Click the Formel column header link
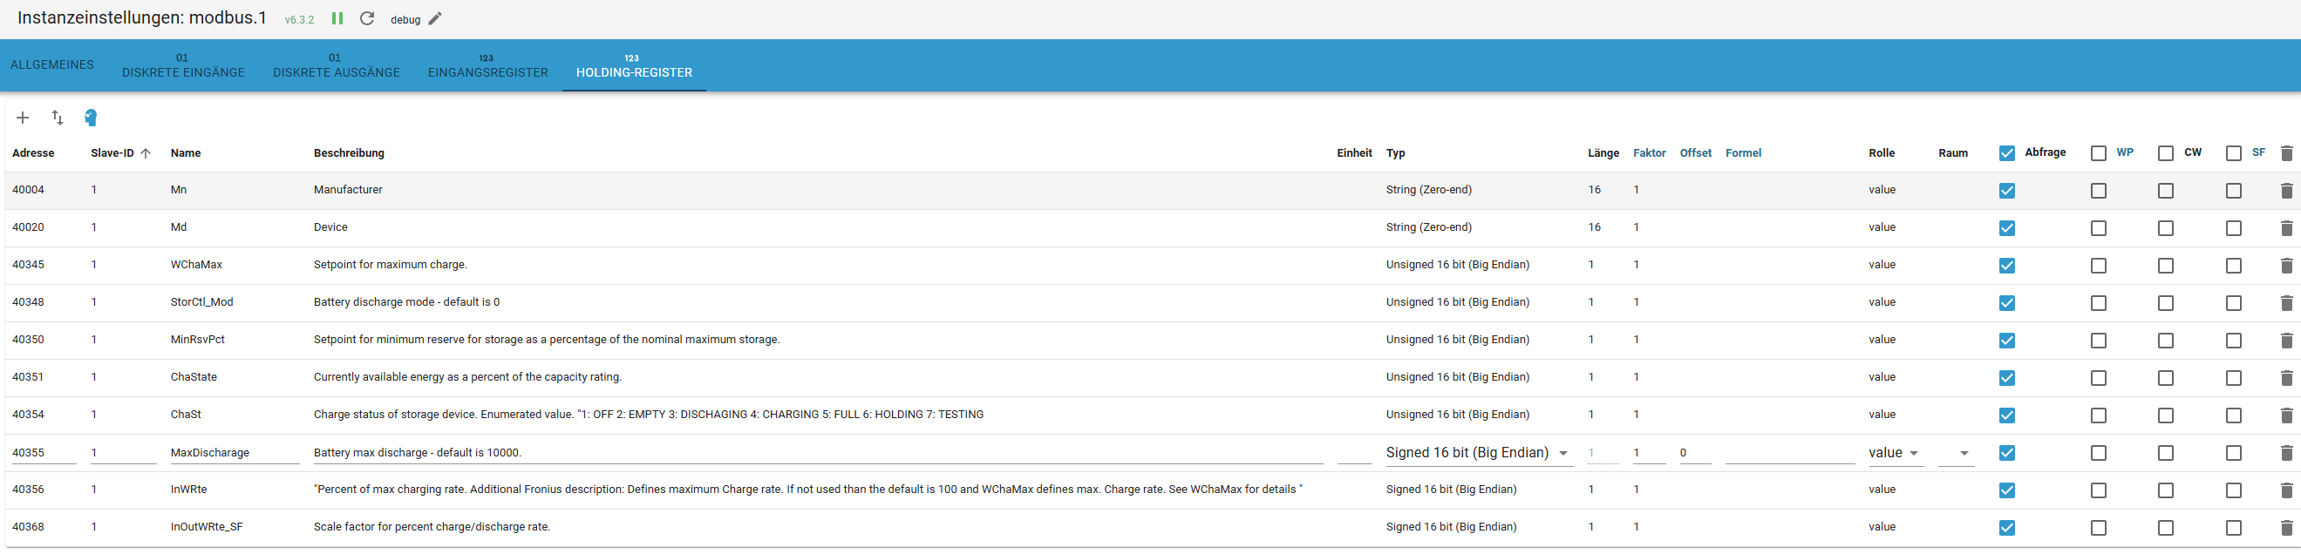 pyautogui.click(x=1743, y=153)
